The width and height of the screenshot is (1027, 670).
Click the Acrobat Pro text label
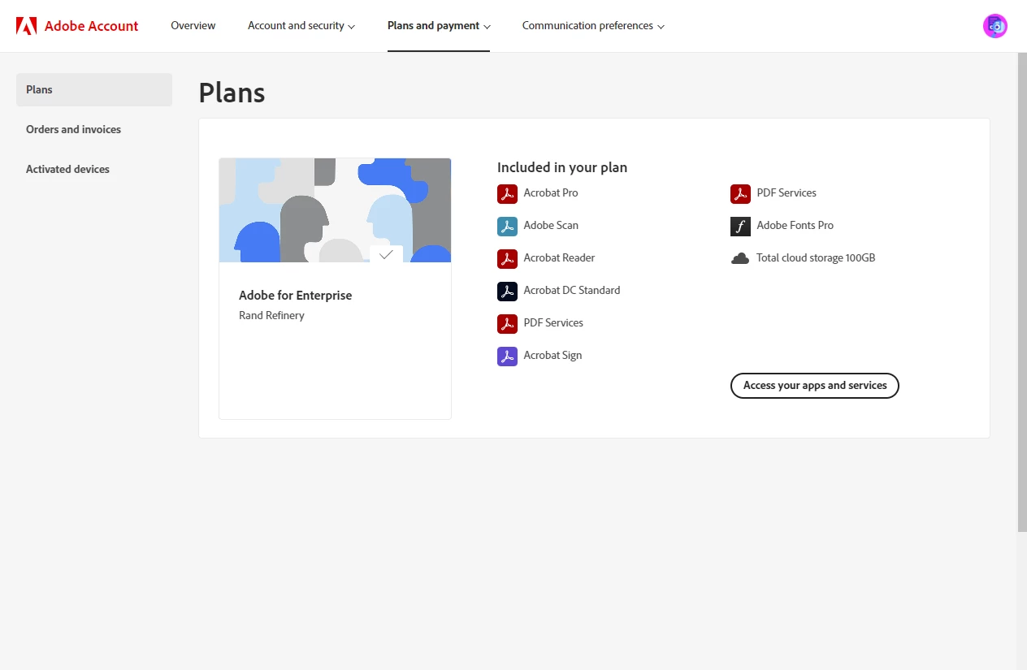click(x=551, y=193)
